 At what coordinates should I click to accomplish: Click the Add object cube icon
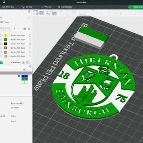click(36, 13)
